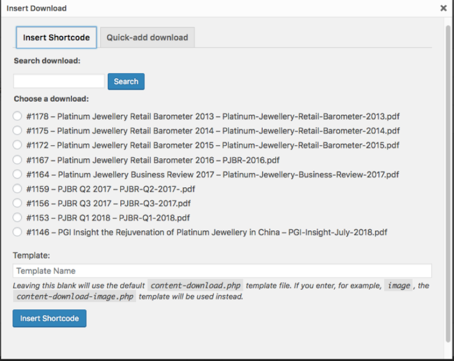Pick download #1172 Retail Barometer 2015
This screenshot has width=454, height=361.
(x=17, y=145)
